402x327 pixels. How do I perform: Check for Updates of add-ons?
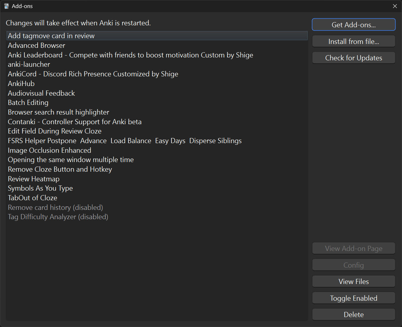point(354,58)
